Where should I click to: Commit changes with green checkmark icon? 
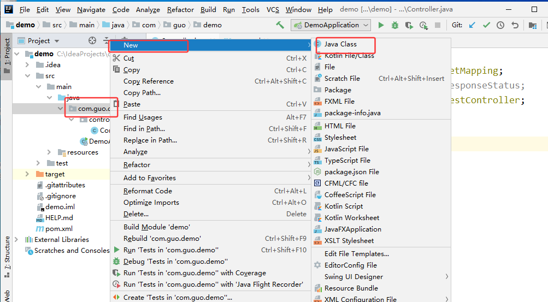pyautogui.click(x=486, y=25)
